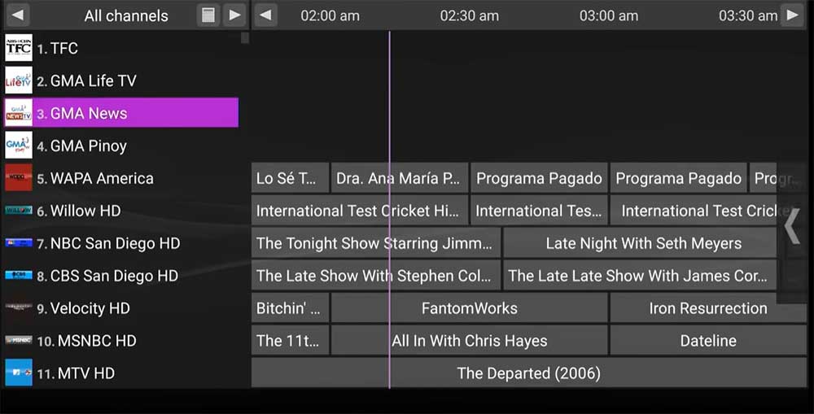Go to next channel group arrow
Image resolution: width=814 pixels, height=414 pixels.
(x=234, y=15)
